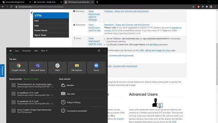Open Google Chrome from Top apps
This screenshot has height=123, width=218.
pos(18,68)
